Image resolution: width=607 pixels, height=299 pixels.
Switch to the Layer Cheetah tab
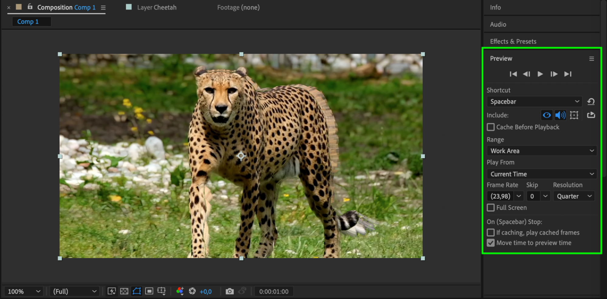pyautogui.click(x=156, y=7)
